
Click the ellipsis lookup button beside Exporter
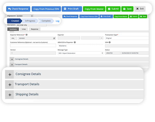coord(101,38)
